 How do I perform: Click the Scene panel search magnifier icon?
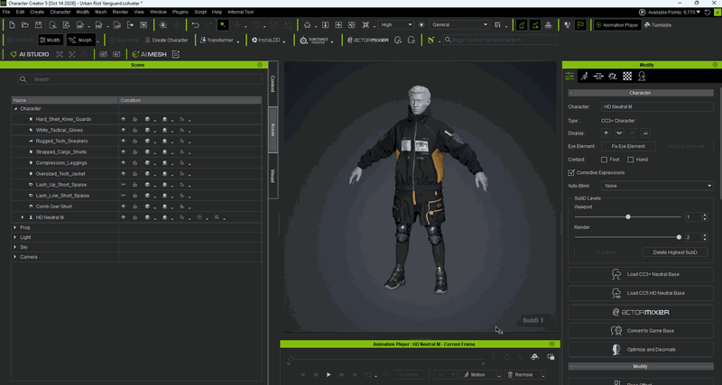pyautogui.click(x=23, y=79)
